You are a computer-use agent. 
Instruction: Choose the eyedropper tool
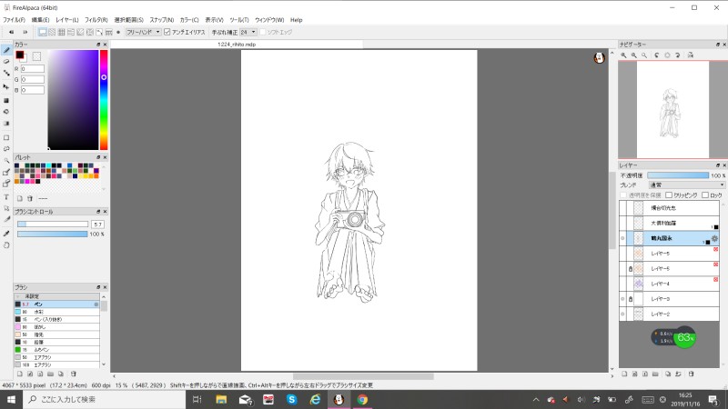pos(6,234)
